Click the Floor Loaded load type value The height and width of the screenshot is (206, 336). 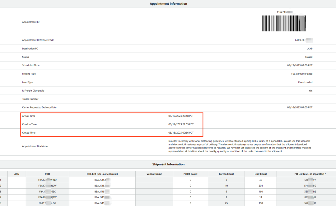click(x=305, y=82)
